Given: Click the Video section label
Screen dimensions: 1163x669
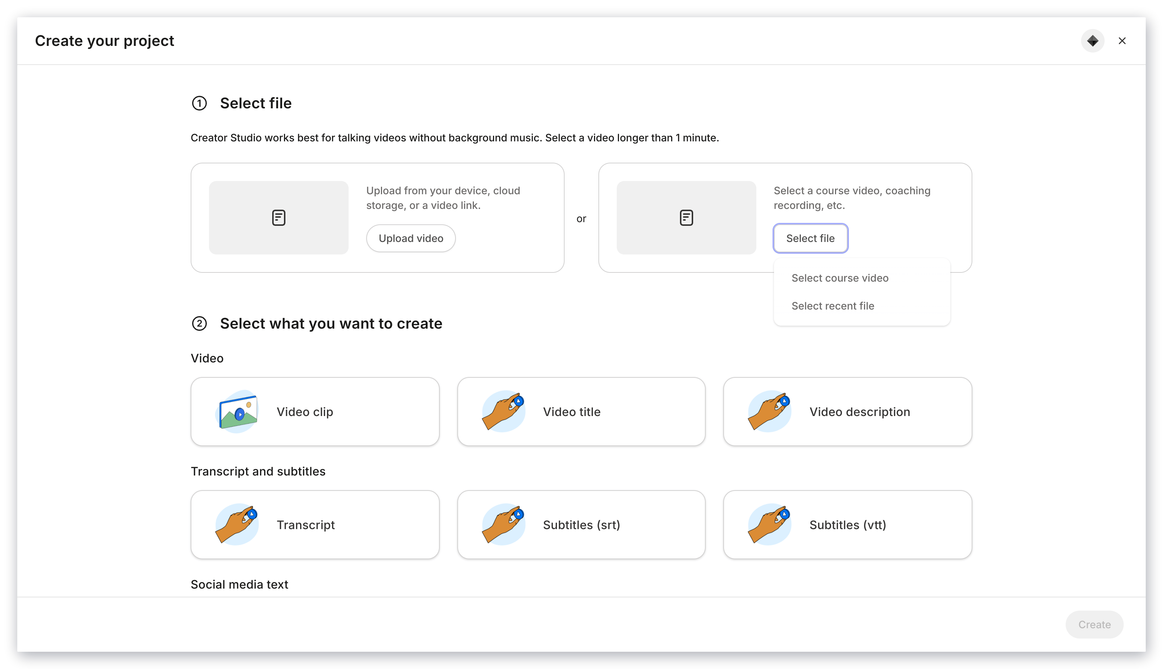Looking at the screenshot, I should (207, 358).
